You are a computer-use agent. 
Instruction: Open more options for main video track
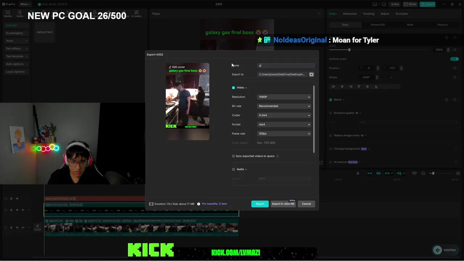29,227
